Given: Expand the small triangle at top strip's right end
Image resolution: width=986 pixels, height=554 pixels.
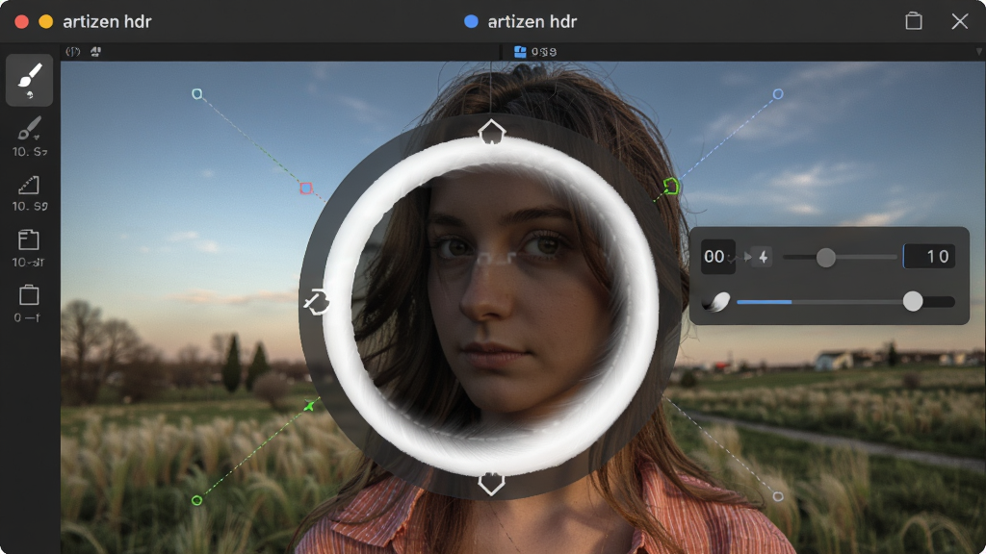Looking at the screenshot, I should [979, 52].
